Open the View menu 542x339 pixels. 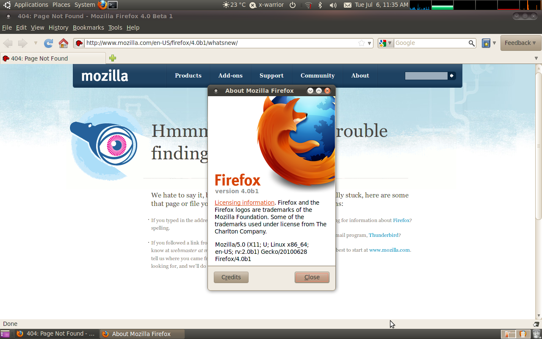click(37, 28)
